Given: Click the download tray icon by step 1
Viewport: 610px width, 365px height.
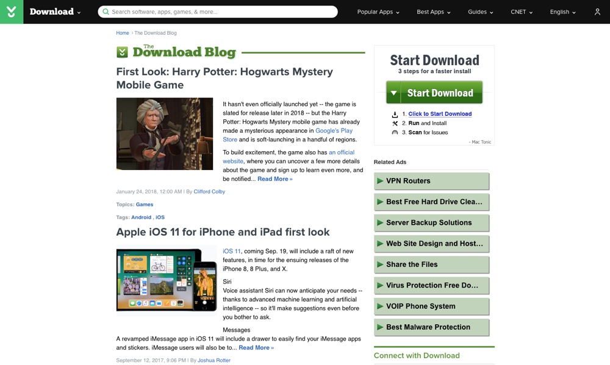Looking at the screenshot, I should [x=395, y=115].
